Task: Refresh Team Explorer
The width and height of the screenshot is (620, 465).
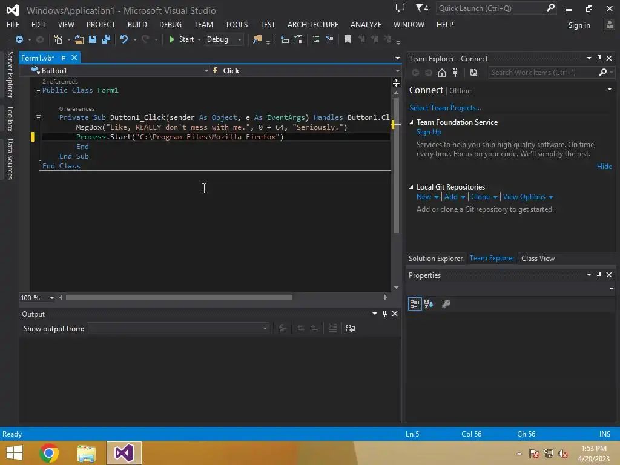Action: tap(473, 73)
